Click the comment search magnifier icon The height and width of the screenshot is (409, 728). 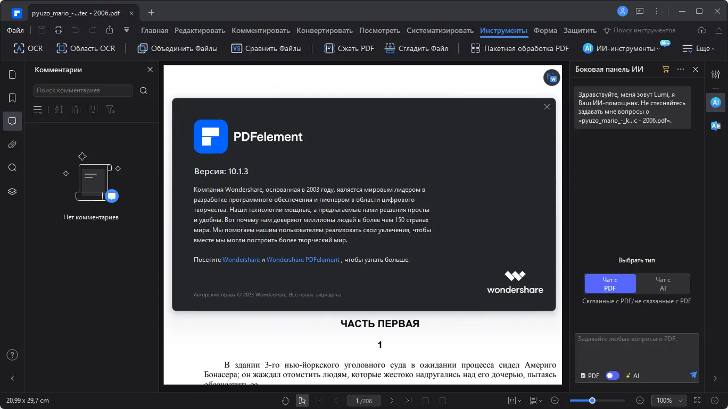point(143,91)
